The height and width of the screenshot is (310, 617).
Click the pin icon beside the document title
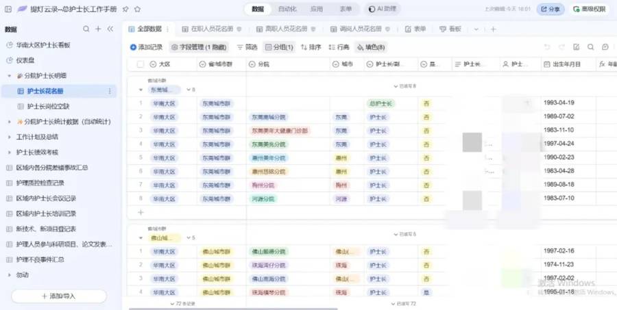point(125,10)
